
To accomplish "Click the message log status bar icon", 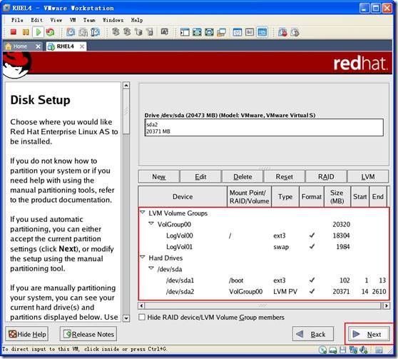I will tap(379, 350).
